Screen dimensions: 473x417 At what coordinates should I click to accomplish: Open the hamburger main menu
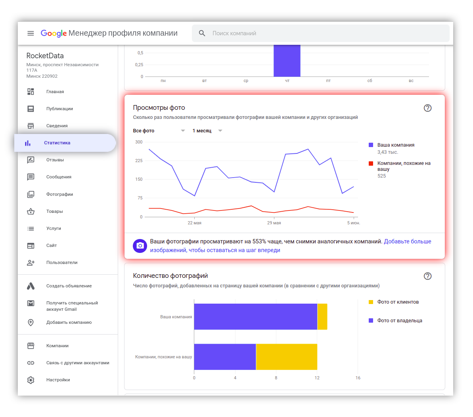(31, 33)
